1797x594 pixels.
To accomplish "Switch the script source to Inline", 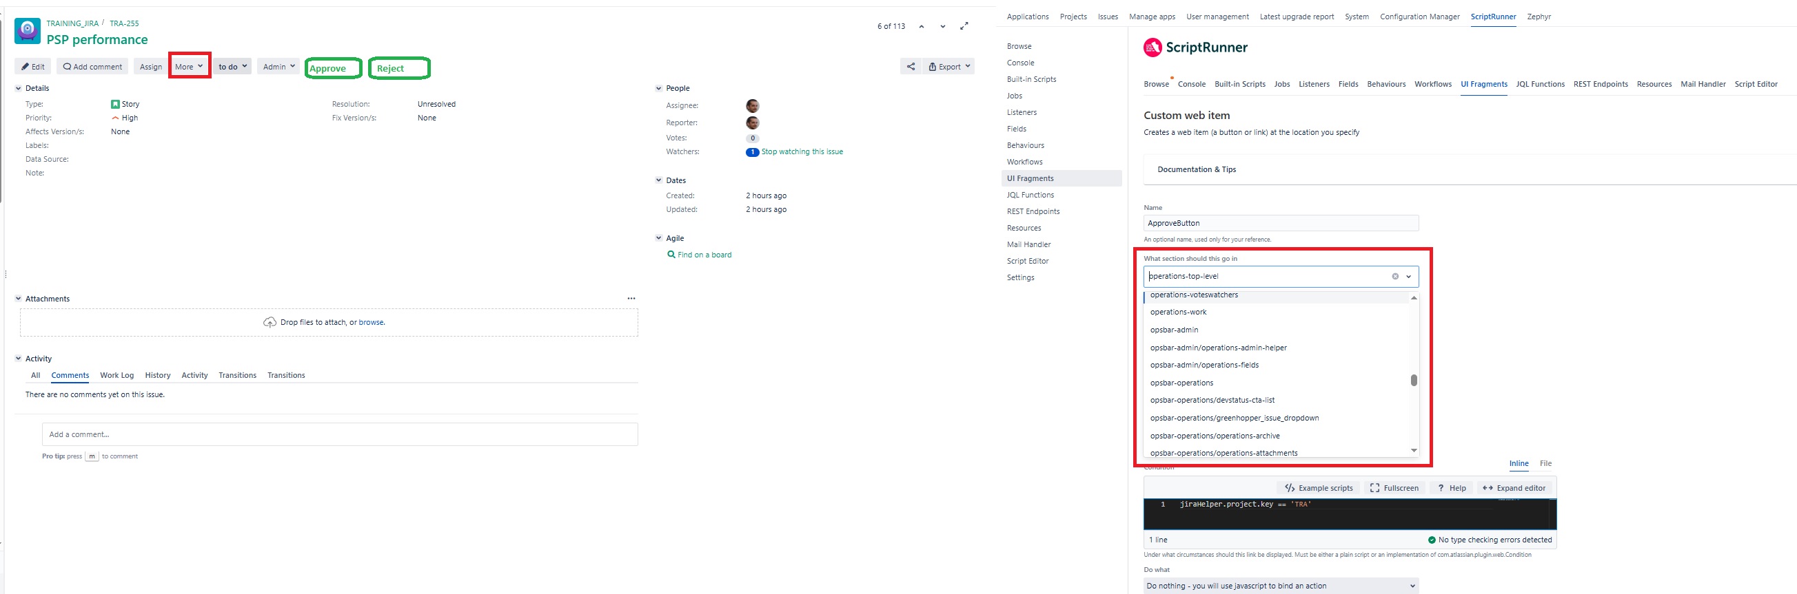I will [x=1519, y=464].
